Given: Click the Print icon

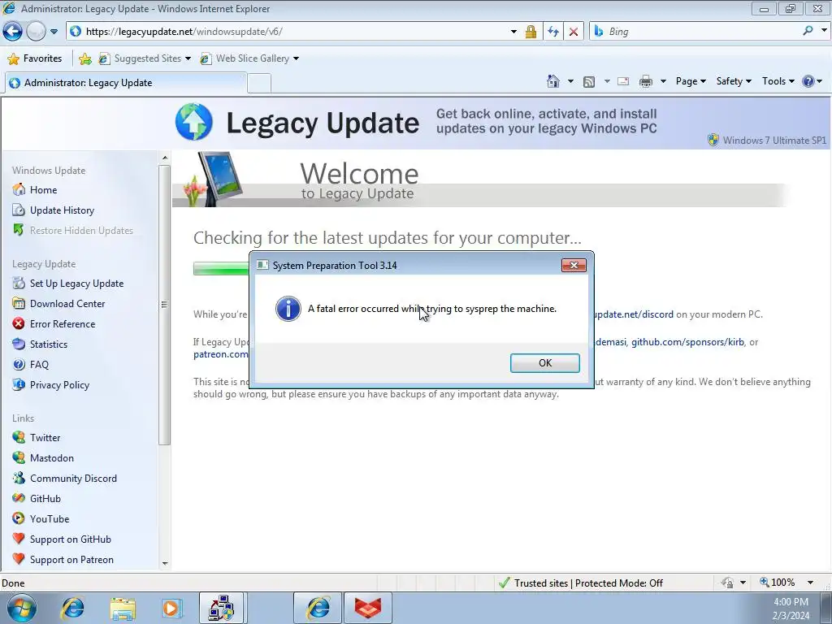Looking at the screenshot, I should 646,81.
